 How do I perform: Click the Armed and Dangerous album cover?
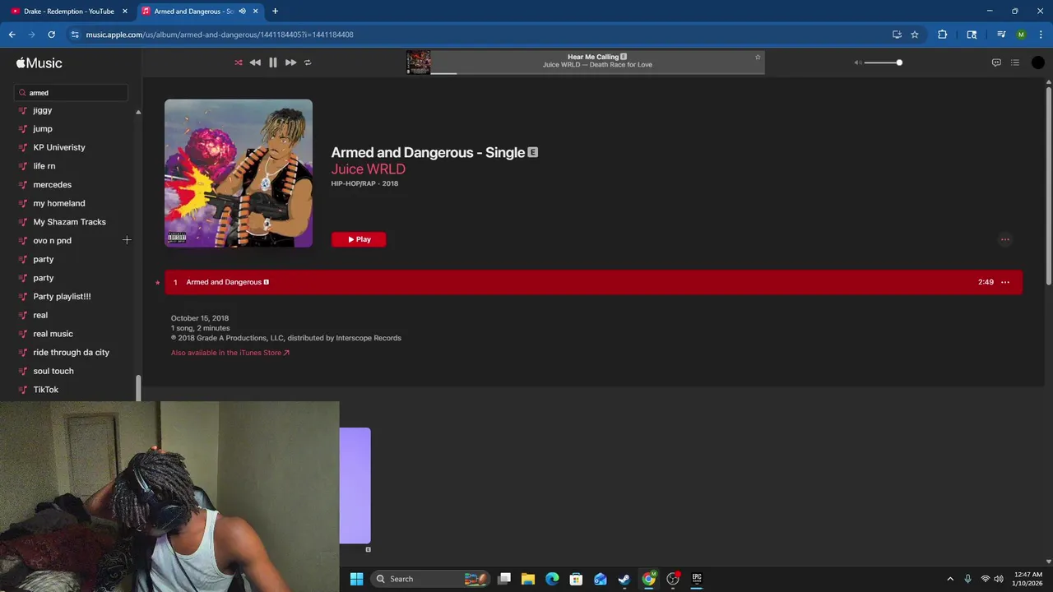pos(239,173)
